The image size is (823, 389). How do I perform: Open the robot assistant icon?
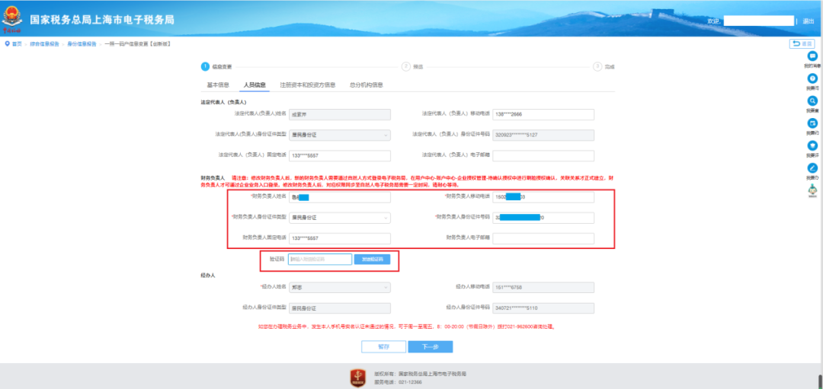[x=812, y=191]
